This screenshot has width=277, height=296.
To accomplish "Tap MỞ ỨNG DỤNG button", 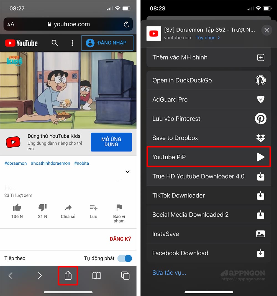I will [111, 142].
